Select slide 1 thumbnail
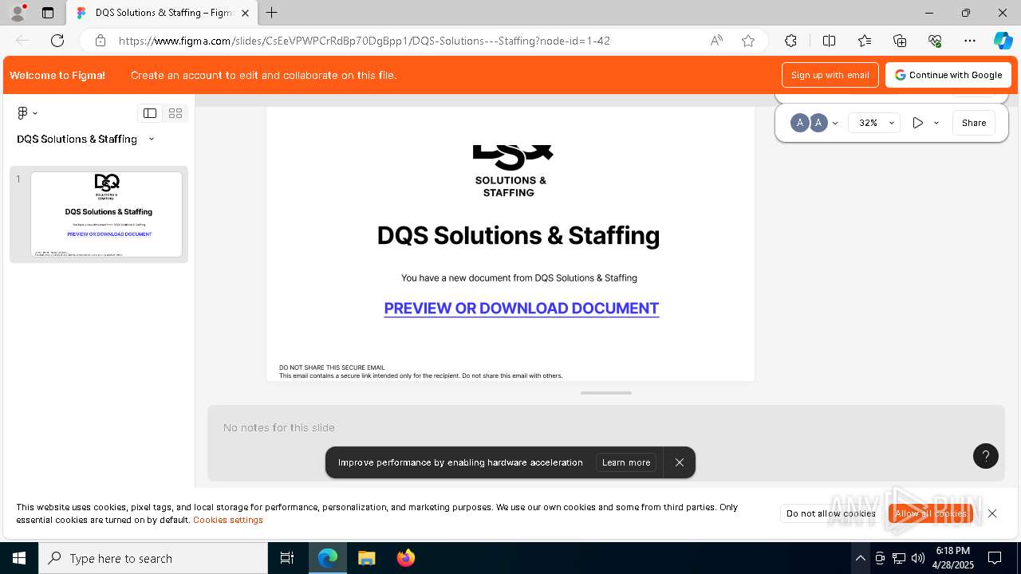 click(x=106, y=214)
